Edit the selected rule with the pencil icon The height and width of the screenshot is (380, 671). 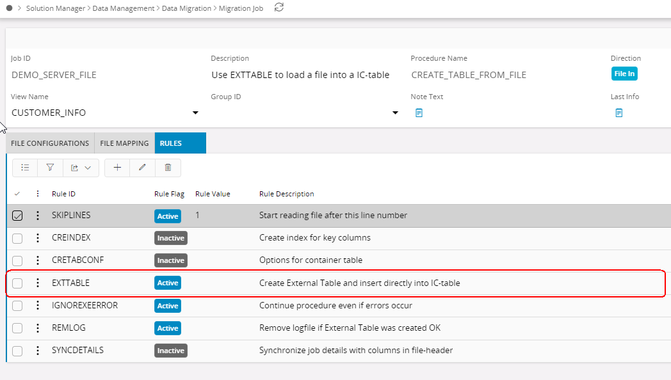coord(142,168)
